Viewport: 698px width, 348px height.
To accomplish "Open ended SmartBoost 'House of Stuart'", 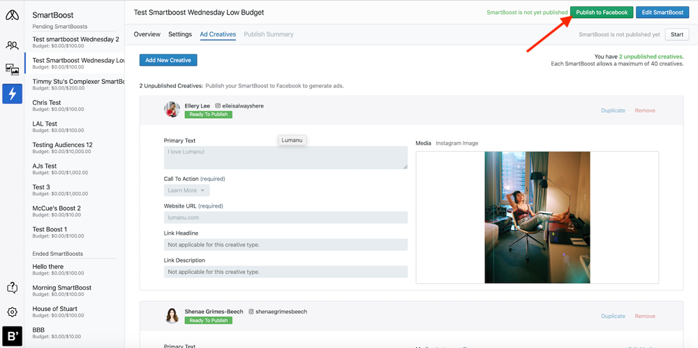I will coord(75,312).
